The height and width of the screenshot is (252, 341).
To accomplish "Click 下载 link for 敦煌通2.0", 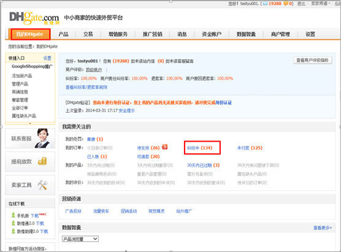I will point(40,223).
